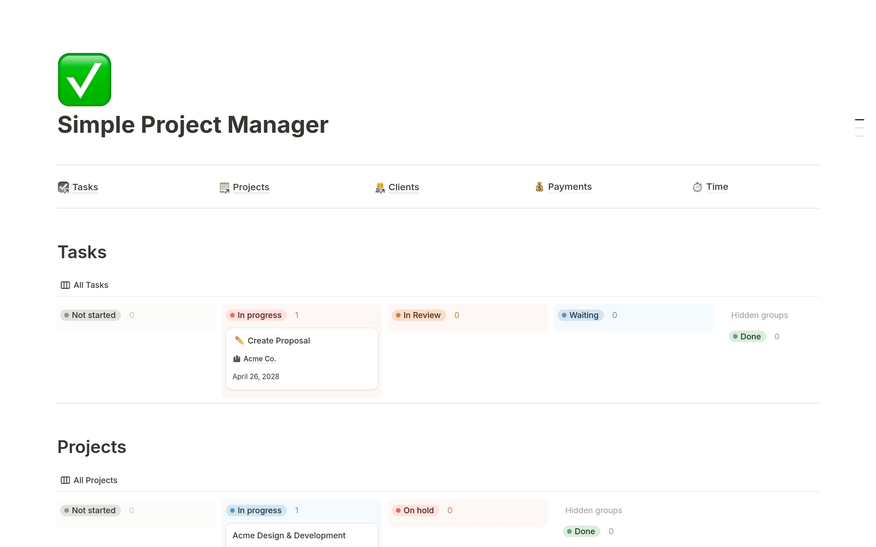Open the Acme Co. client link
Image resolution: width=876 pixels, height=547 pixels.
click(259, 359)
